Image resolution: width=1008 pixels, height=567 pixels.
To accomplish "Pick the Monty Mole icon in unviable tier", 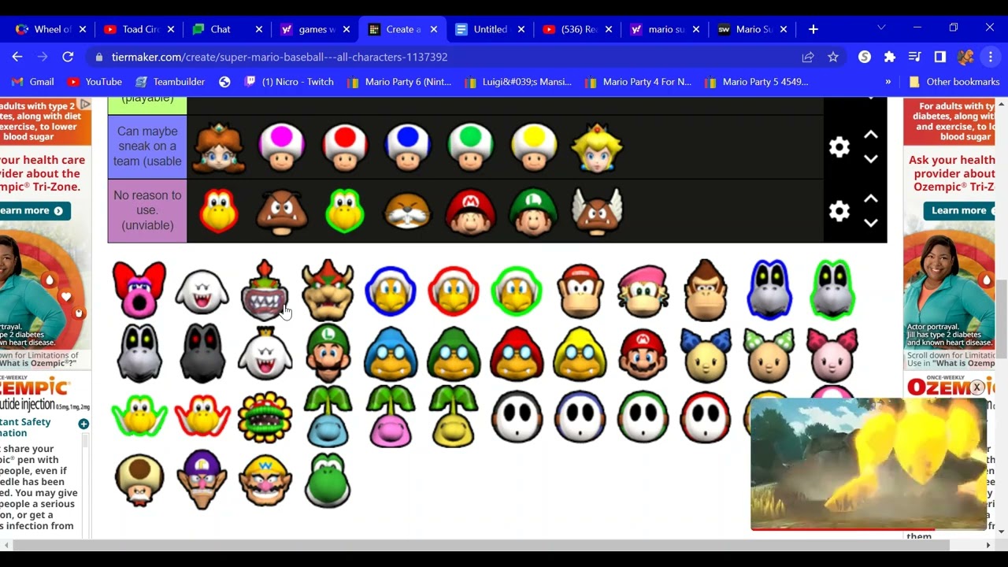I will tap(407, 211).
